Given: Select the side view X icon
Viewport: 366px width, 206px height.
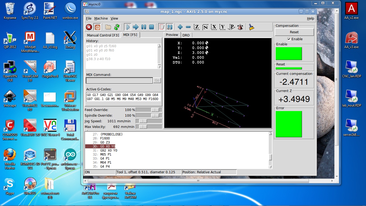Looking at the screenshot, I should pos(214,27).
